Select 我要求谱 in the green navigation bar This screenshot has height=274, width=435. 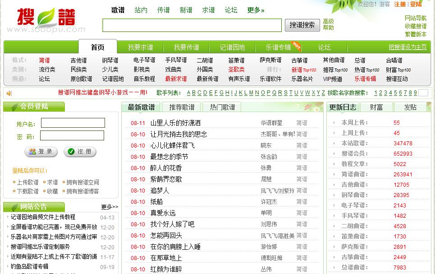[x=140, y=47]
